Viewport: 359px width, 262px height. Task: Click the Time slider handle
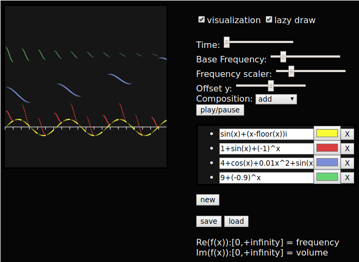click(x=226, y=42)
